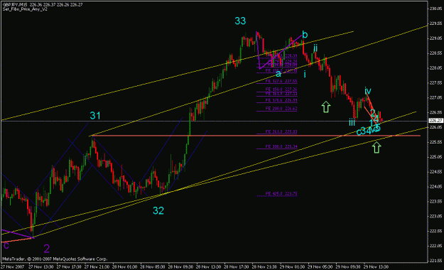Select the cyan wave label b

click(305, 35)
